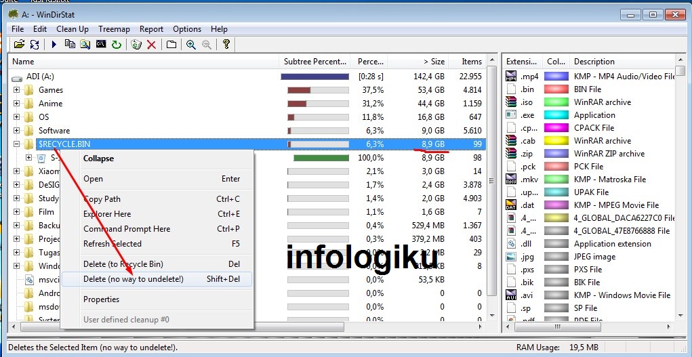Expand the Film folder node
The image size is (692, 357).
(16, 212)
